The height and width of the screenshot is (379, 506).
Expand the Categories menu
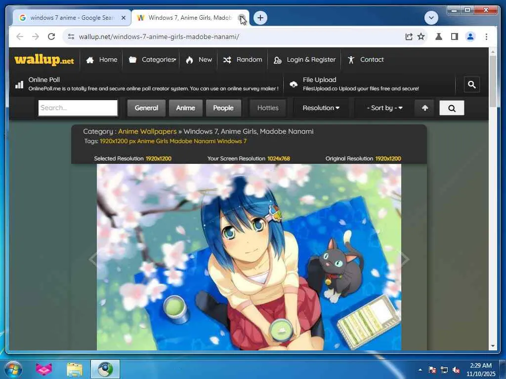153,60
